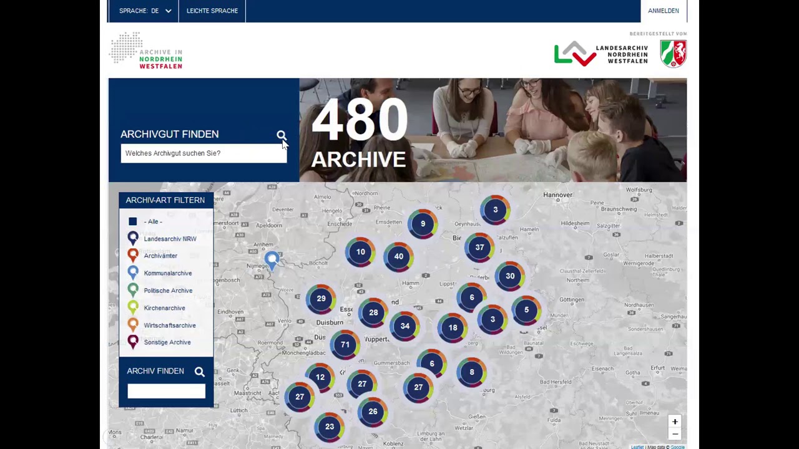The height and width of the screenshot is (449, 799).
Task: Open map cluster with 18 archives
Action: click(453, 328)
